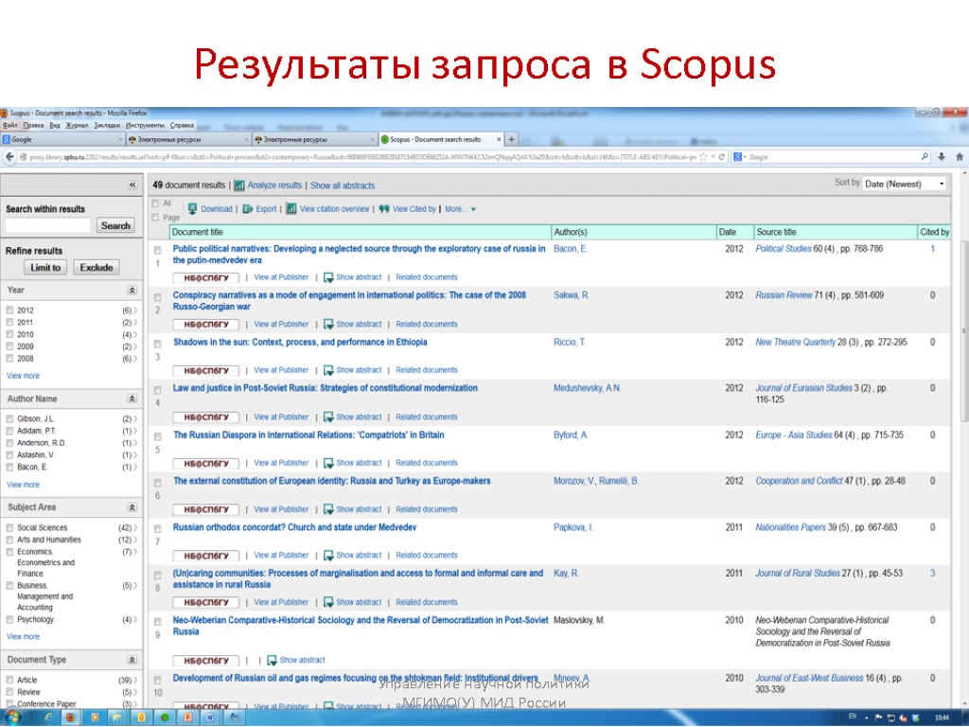Click the Export icon
The height and width of the screenshot is (727, 969).
tap(248, 209)
